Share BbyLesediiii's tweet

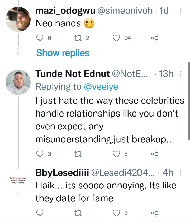(x=155, y=213)
